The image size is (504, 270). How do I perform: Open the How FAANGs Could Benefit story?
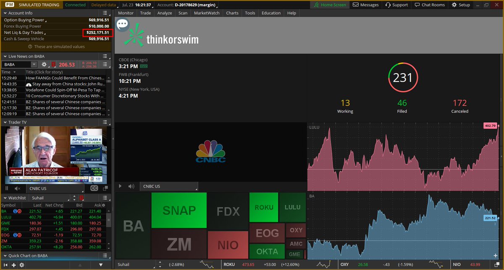tap(65, 78)
